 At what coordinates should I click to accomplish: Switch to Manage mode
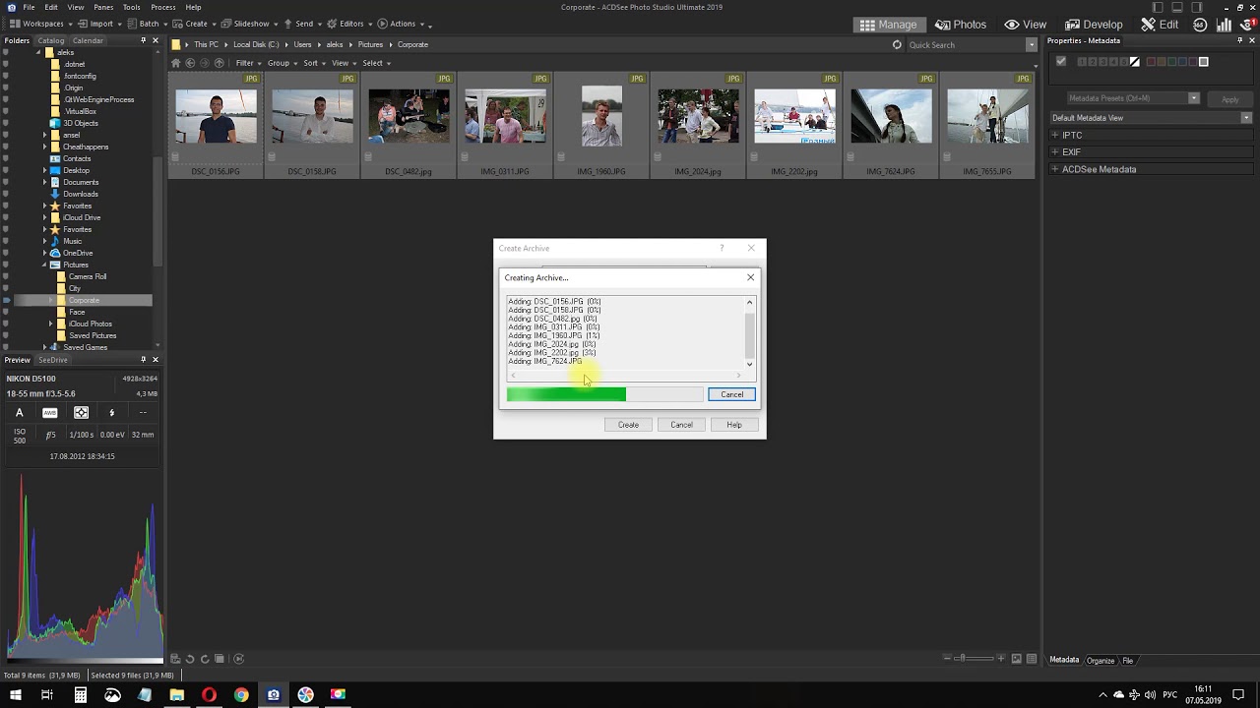pos(888,25)
